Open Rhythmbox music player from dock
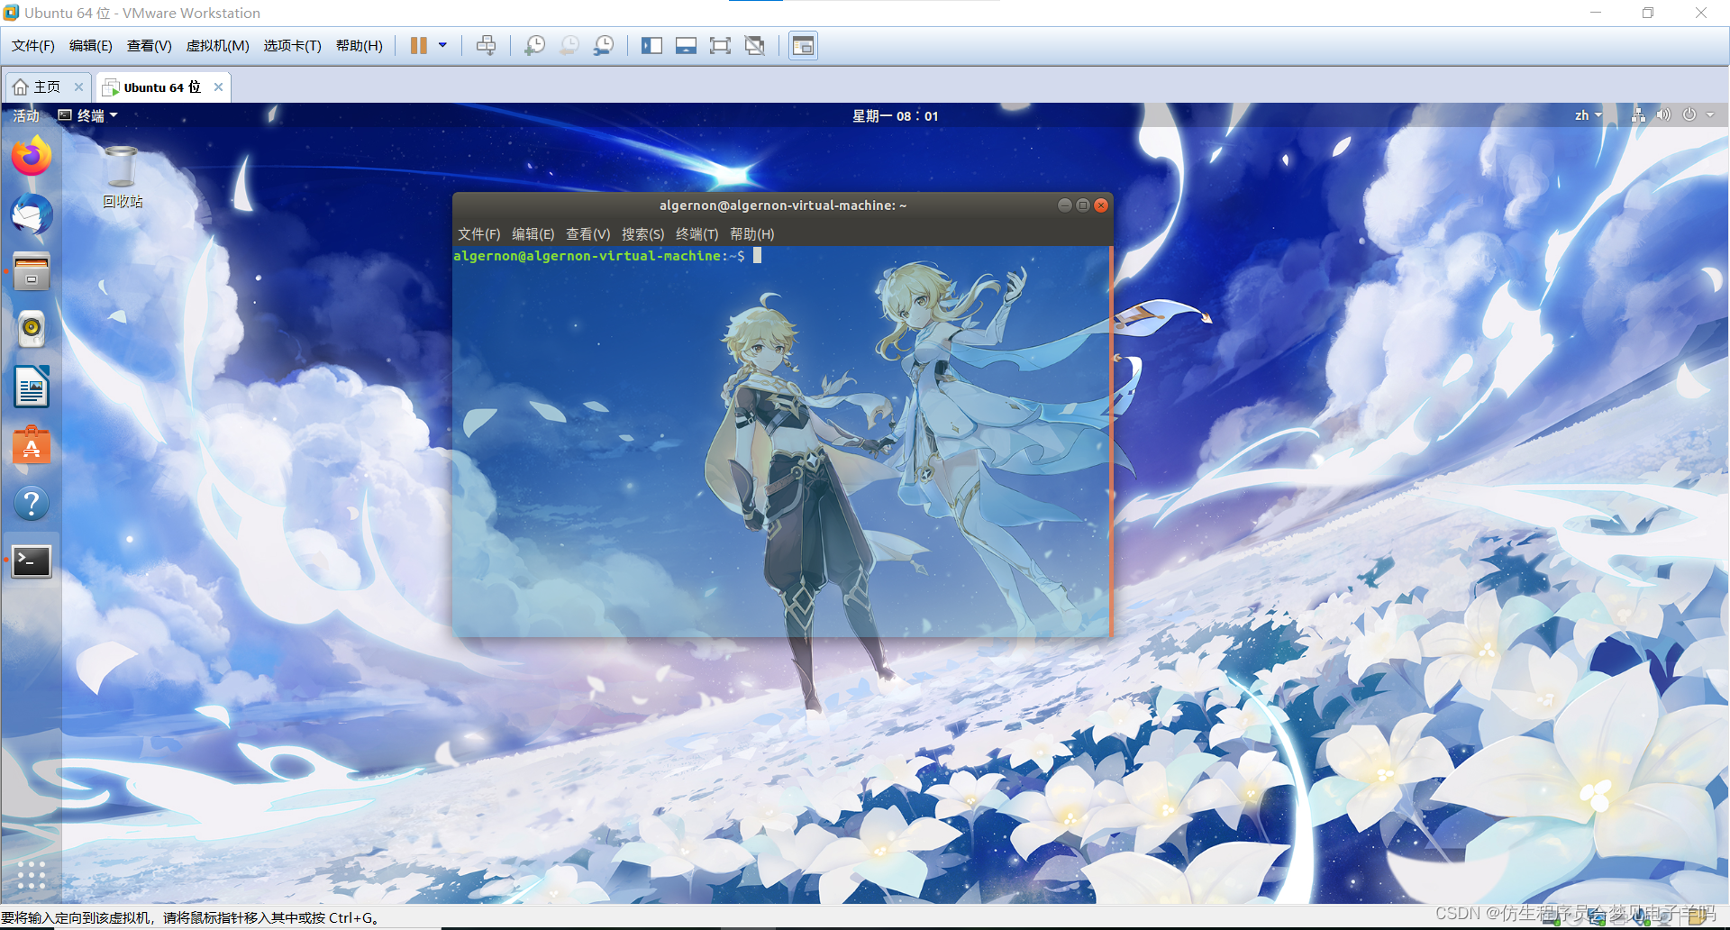Screen dimensions: 1730x930 [x=32, y=330]
